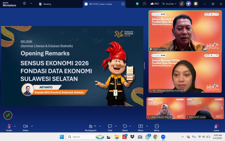Expand the YouTube live stream dropdown
The image size is (225, 141).
point(169,4)
